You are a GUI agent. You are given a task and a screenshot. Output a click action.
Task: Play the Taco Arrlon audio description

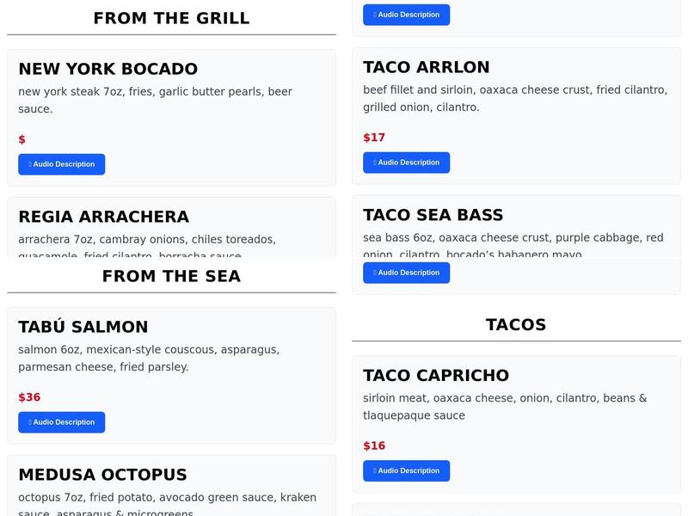pos(406,163)
